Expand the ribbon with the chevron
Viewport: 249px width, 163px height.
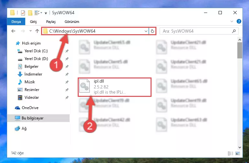(232, 21)
